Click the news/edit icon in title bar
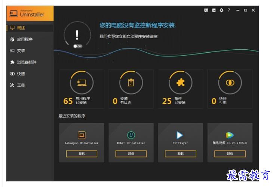Screen dimensions: 273x187 [214, 10]
